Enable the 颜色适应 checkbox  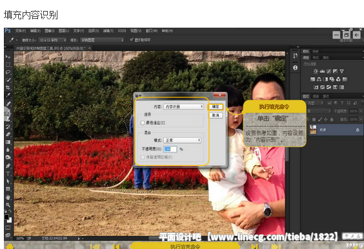tap(143, 123)
